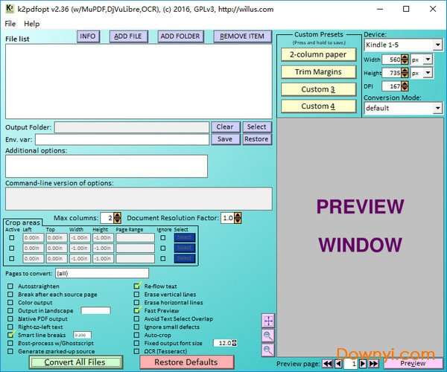Image resolution: width=447 pixels, height=372 pixels.
Task: Click the Pages to convert field
Action: pyautogui.click(x=102, y=274)
